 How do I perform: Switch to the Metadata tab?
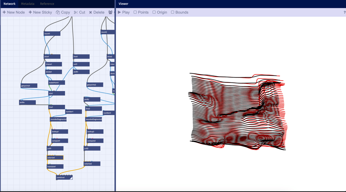[28, 4]
